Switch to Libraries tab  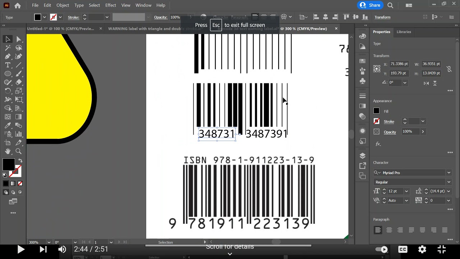pyautogui.click(x=404, y=32)
